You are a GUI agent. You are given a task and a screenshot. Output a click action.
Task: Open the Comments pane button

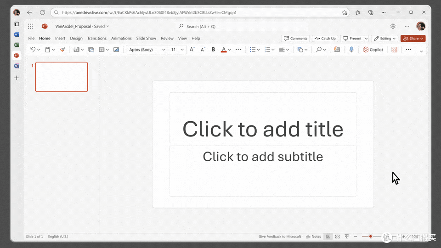tap(295, 39)
